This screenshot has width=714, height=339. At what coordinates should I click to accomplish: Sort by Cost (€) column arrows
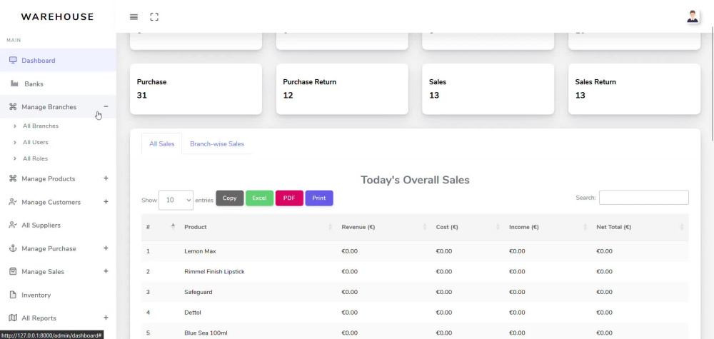(498, 227)
